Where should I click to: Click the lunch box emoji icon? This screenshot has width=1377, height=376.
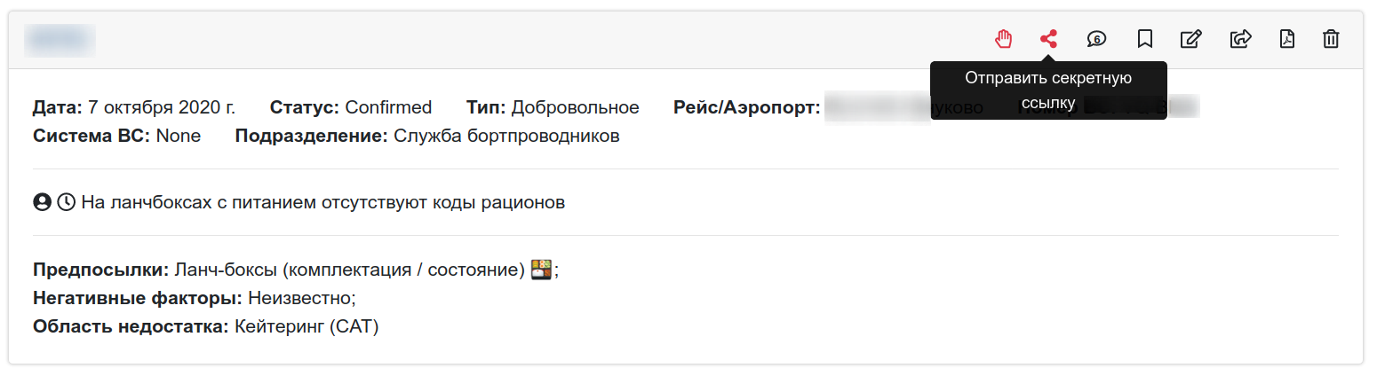point(540,270)
